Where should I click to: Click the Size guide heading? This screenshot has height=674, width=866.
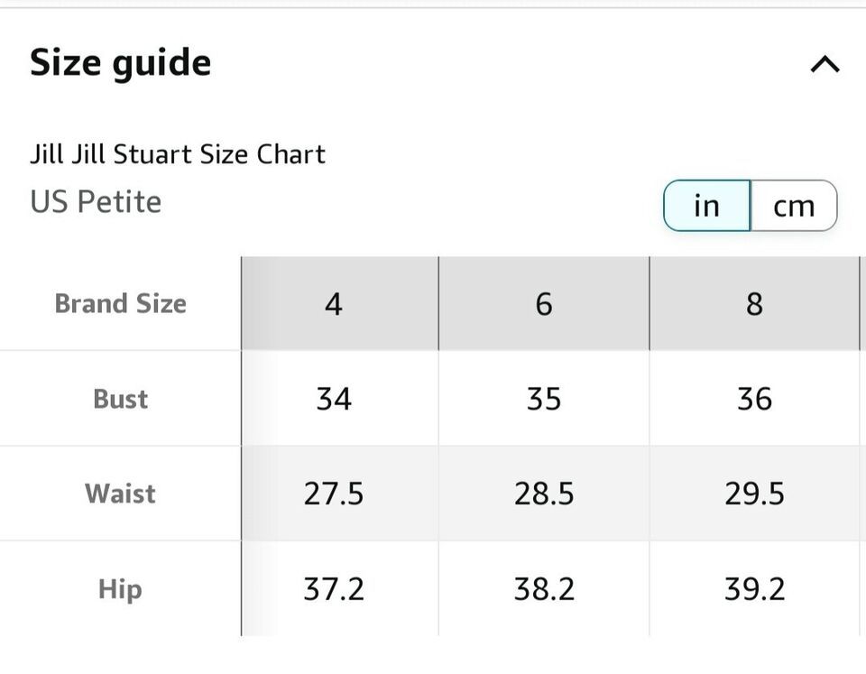click(120, 63)
